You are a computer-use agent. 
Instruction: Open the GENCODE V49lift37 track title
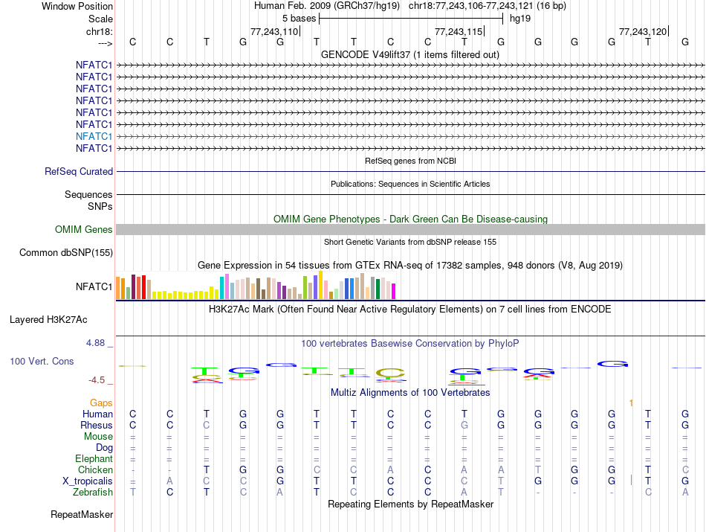click(409, 54)
